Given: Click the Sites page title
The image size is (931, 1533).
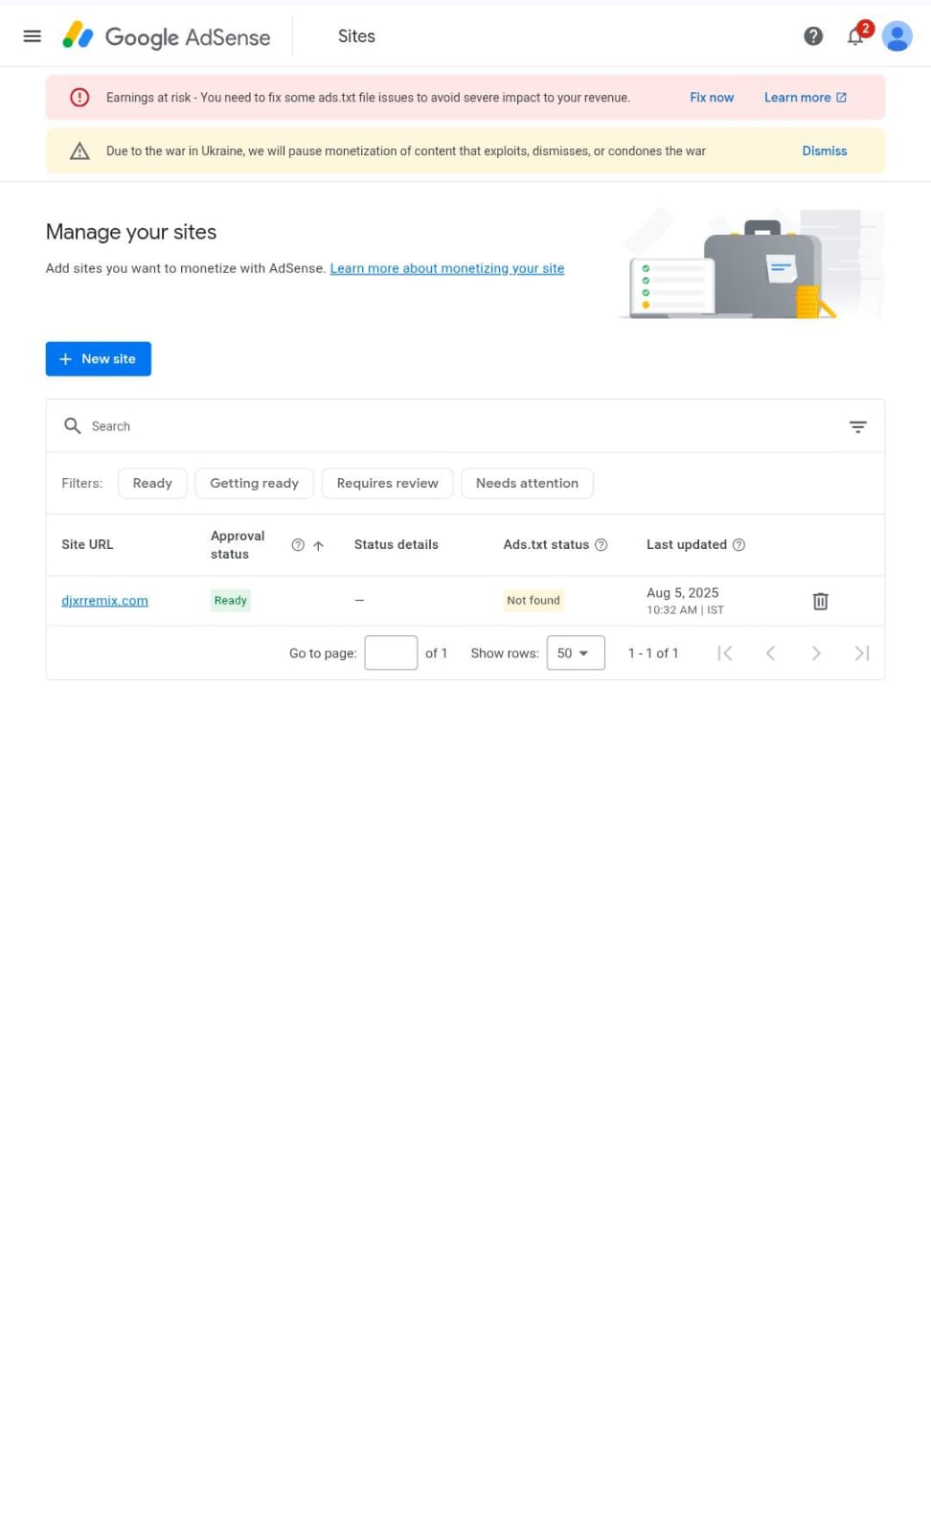Looking at the screenshot, I should [x=356, y=36].
